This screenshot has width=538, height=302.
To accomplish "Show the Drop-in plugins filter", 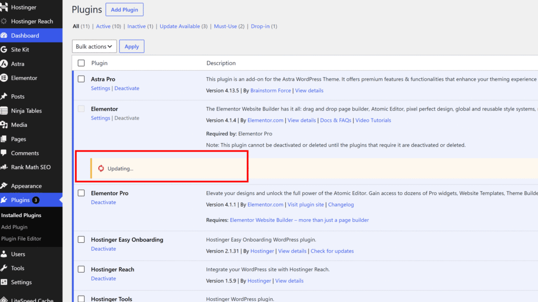I will [260, 26].
